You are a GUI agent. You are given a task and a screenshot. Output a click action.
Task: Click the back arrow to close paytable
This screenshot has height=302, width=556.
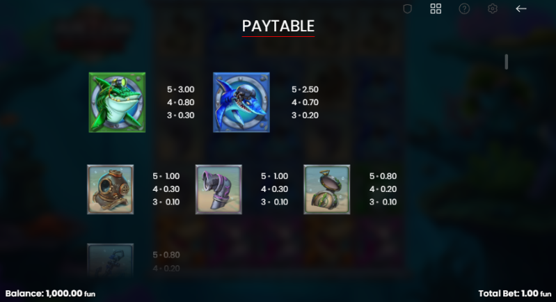(x=521, y=9)
